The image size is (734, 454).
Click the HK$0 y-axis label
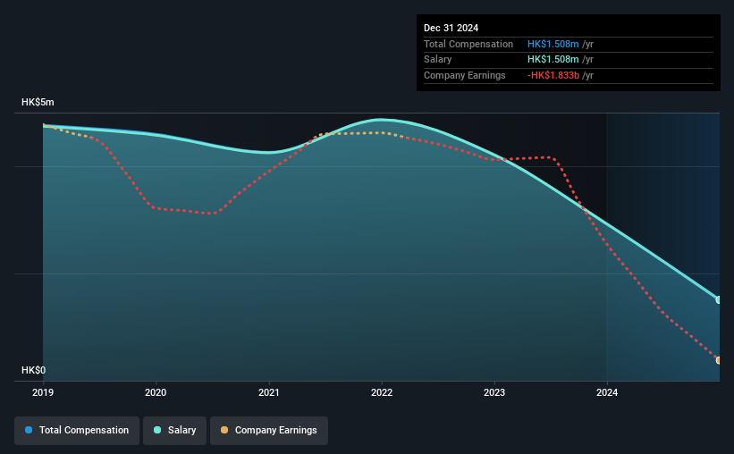(34, 370)
